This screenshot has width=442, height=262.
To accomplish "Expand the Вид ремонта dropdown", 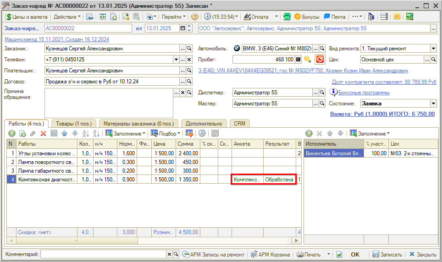I will (433, 49).
